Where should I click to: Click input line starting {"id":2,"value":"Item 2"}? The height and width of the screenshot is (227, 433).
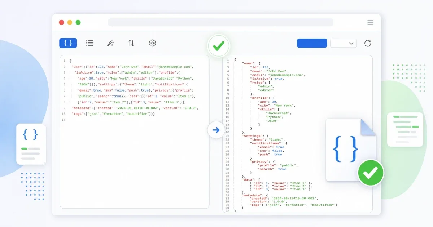point(131,102)
